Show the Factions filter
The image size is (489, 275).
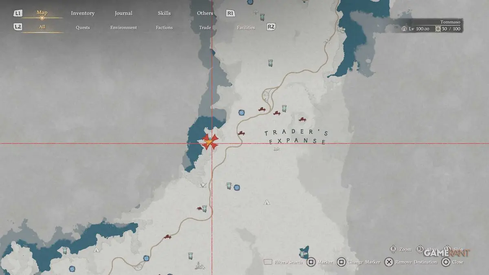(164, 28)
